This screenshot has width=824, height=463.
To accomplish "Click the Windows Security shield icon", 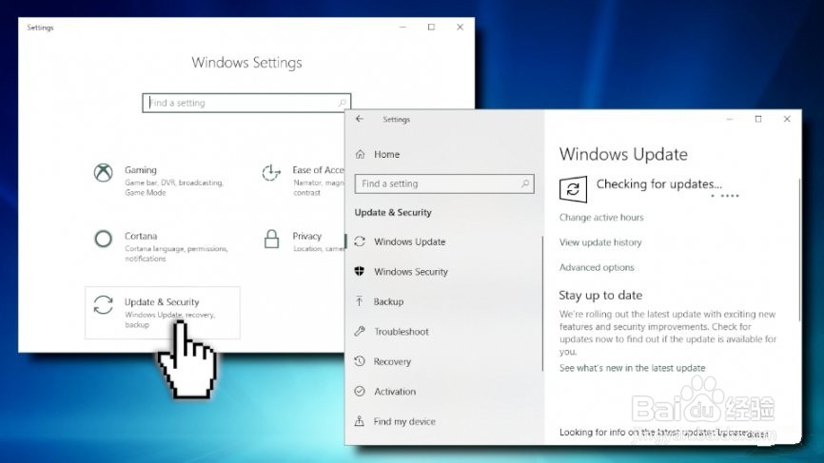I will point(360,271).
